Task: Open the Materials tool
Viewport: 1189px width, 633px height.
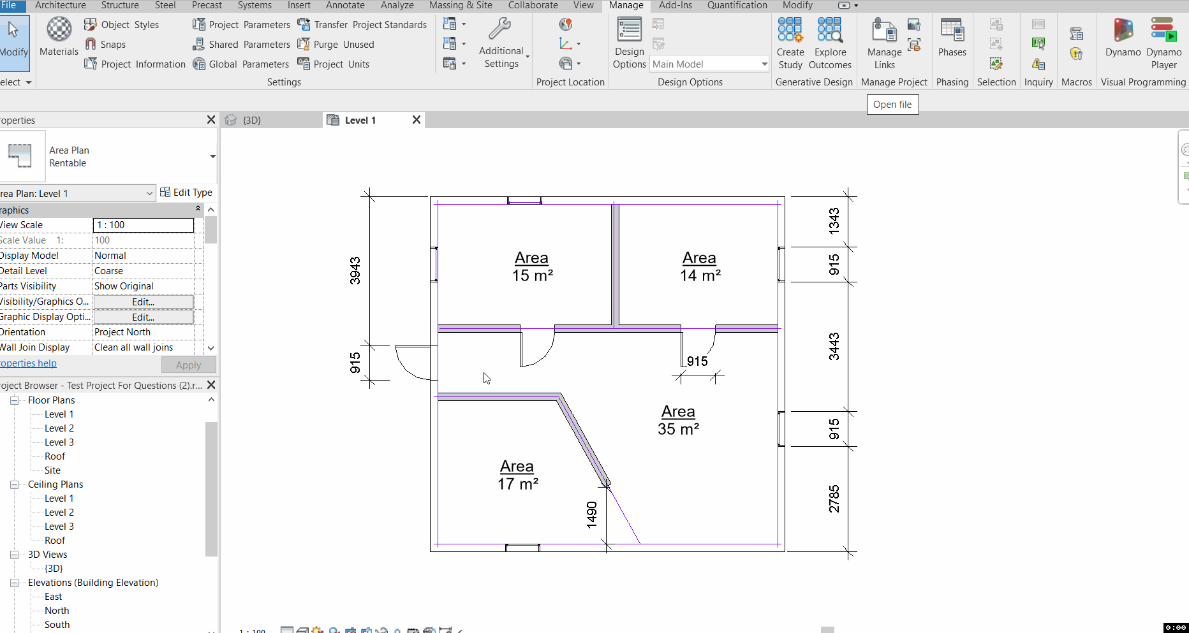Action: pos(59,37)
